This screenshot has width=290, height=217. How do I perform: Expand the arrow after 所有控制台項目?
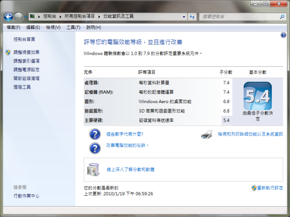99,17
